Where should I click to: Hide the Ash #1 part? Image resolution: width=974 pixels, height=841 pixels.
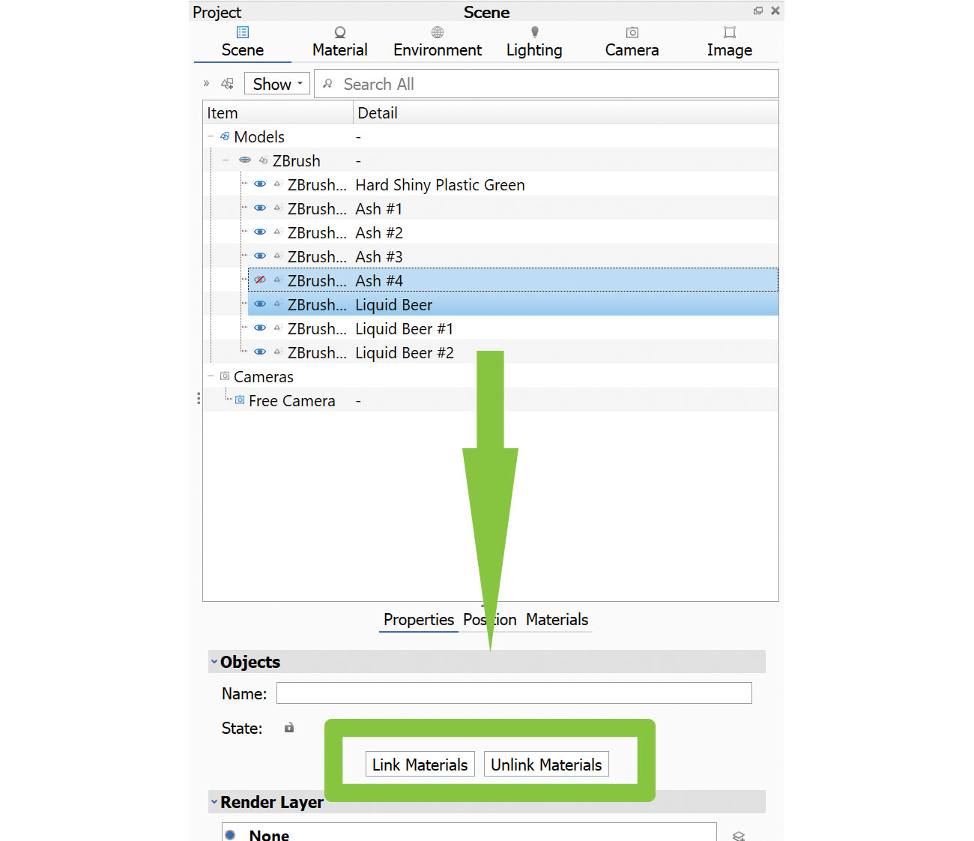coord(260,208)
